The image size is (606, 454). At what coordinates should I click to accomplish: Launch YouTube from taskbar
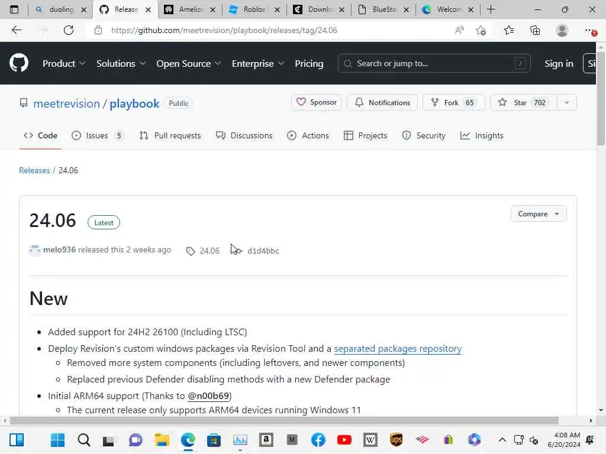click(x=344, y=440)
